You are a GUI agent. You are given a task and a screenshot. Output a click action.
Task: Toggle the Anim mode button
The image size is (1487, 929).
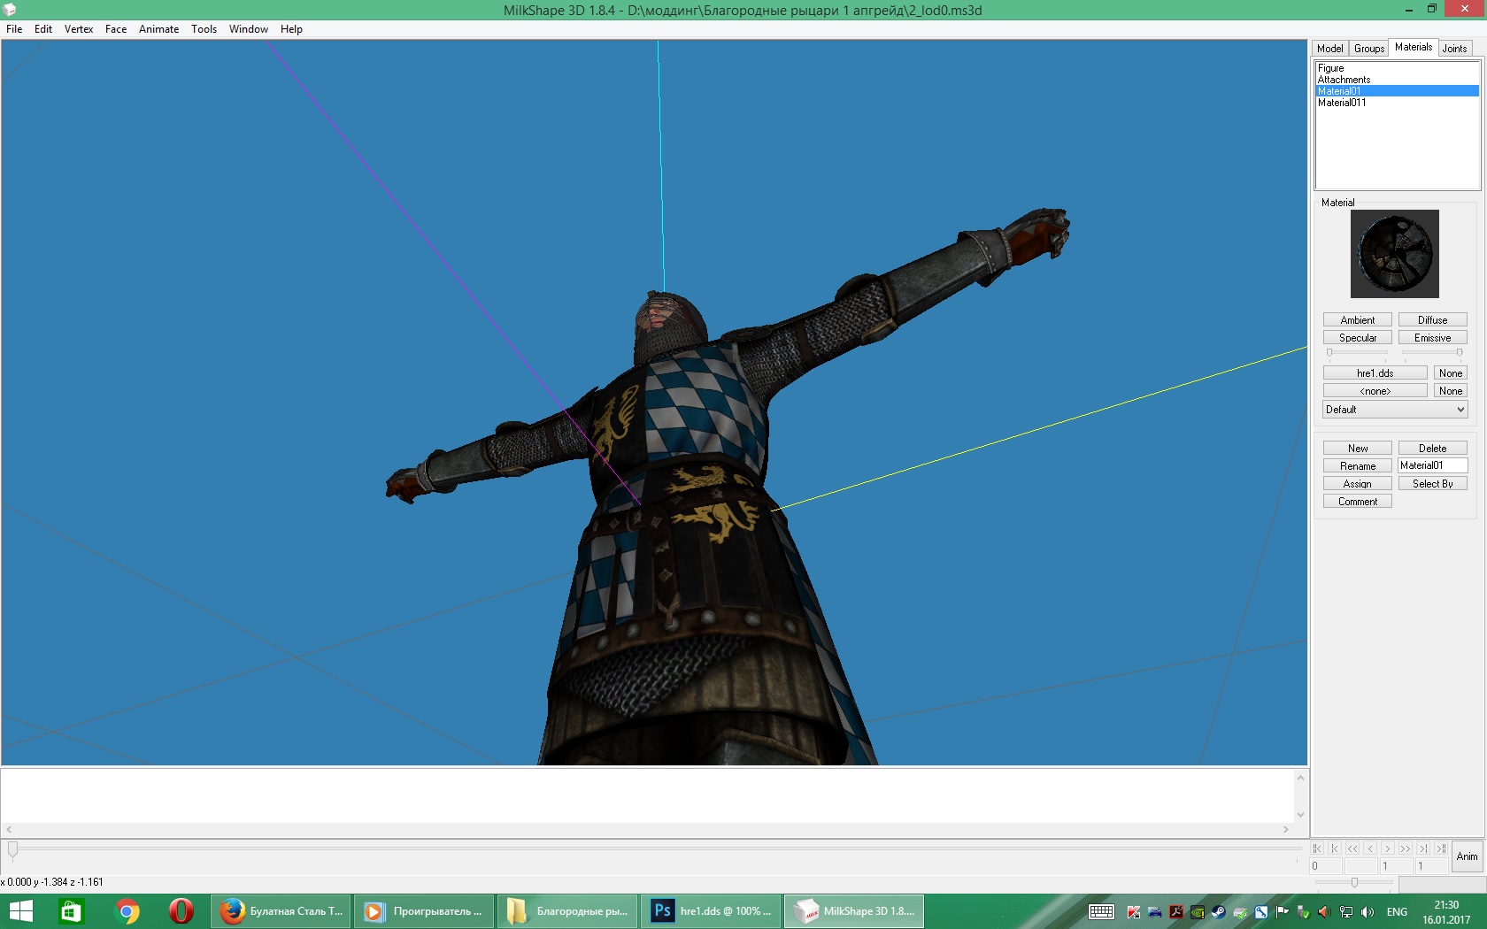point(1468,856)
